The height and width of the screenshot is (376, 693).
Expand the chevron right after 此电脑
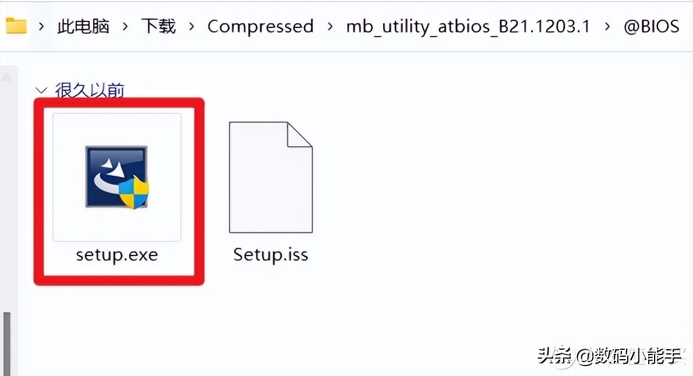(x=125, y=26)
